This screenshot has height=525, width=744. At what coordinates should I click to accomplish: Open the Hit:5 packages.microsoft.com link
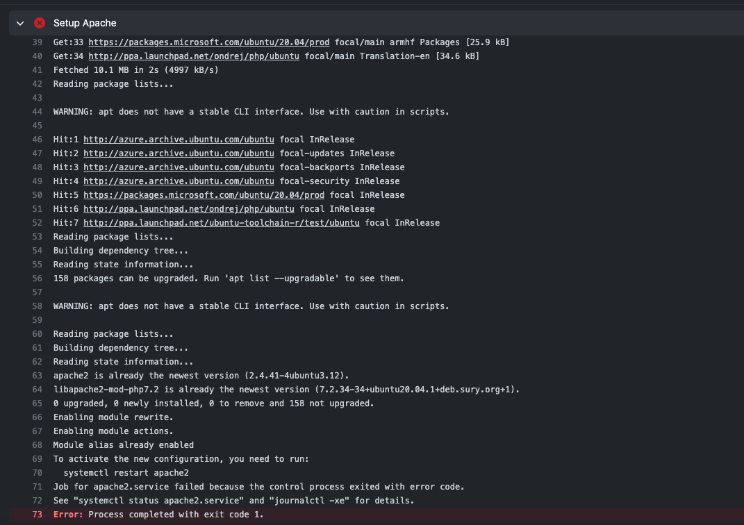pos(204,194)
